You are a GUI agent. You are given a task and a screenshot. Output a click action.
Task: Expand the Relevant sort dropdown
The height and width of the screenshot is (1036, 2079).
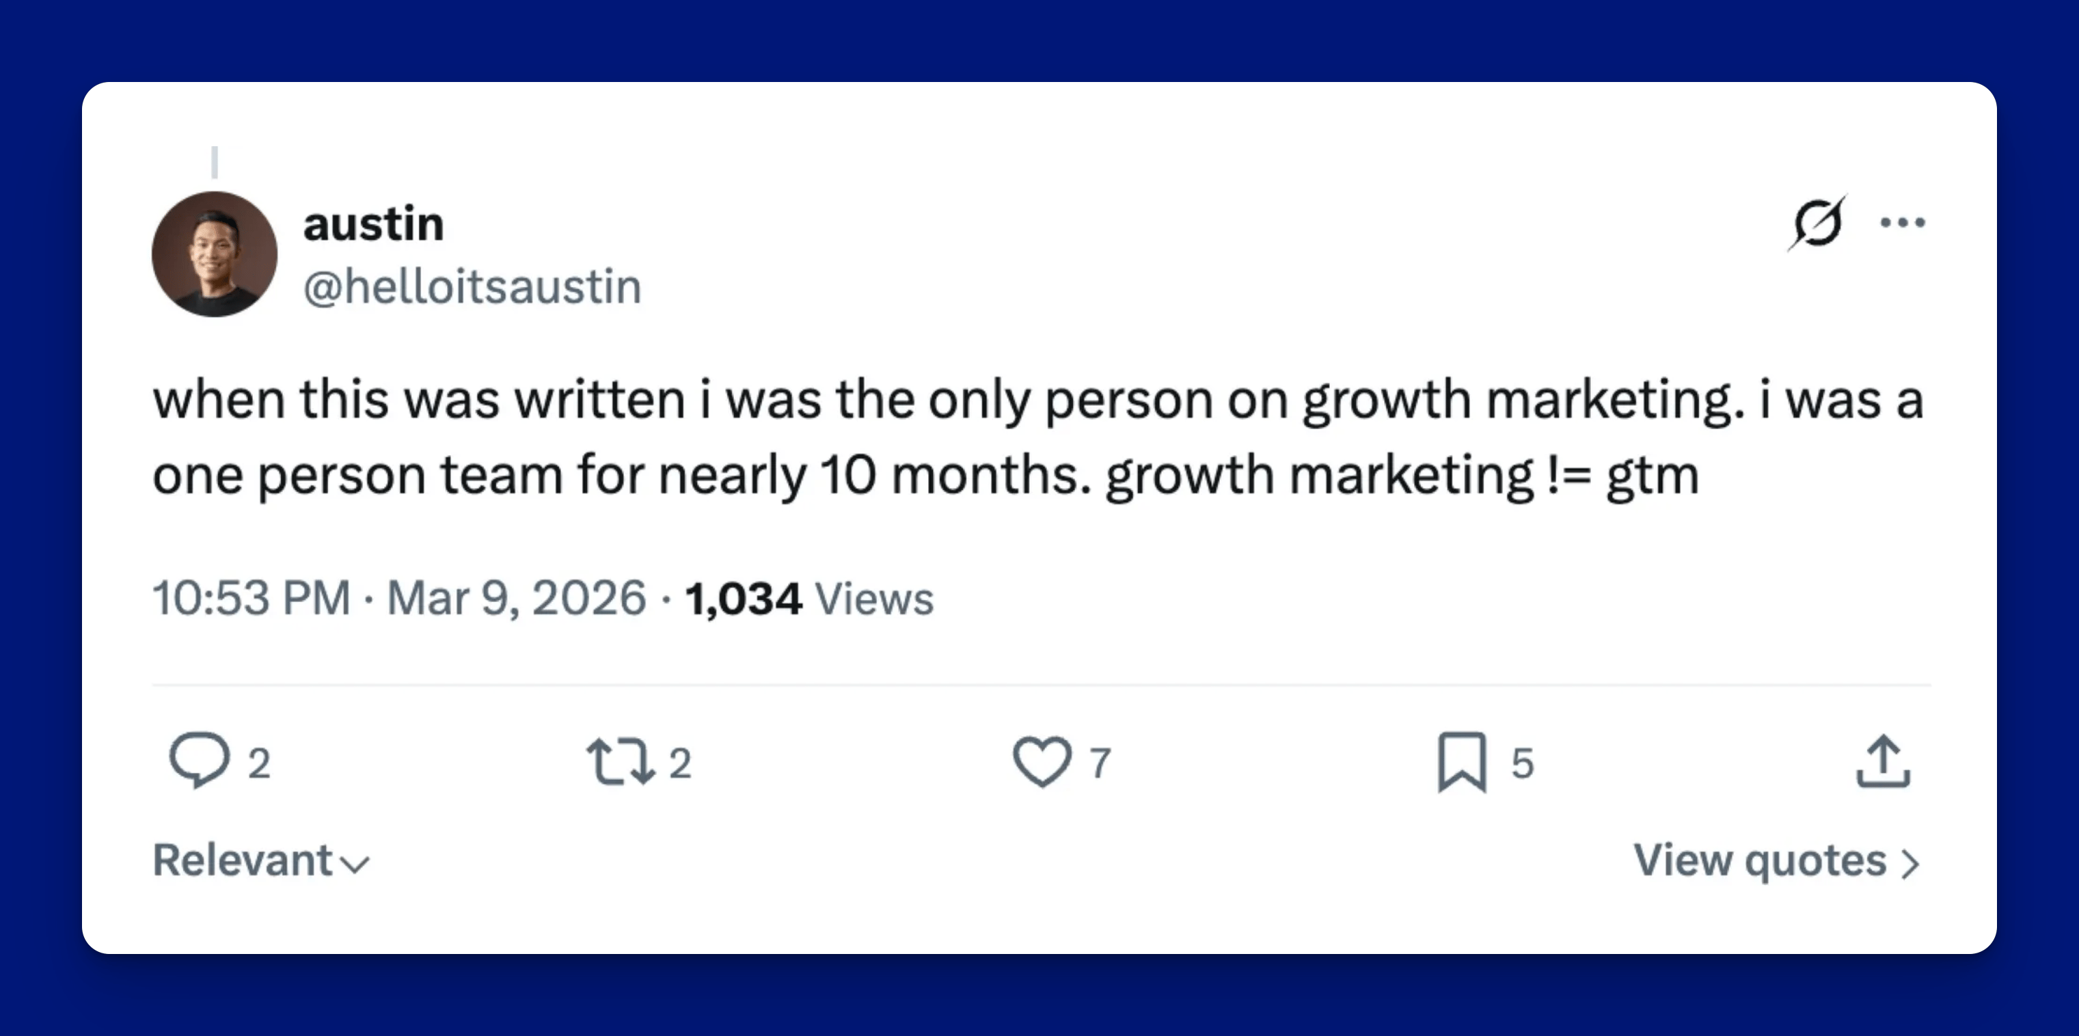click(x=243, y=860)
